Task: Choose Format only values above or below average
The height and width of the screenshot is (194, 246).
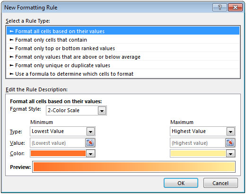Action: pyautogui.click(x=123, y=57)
